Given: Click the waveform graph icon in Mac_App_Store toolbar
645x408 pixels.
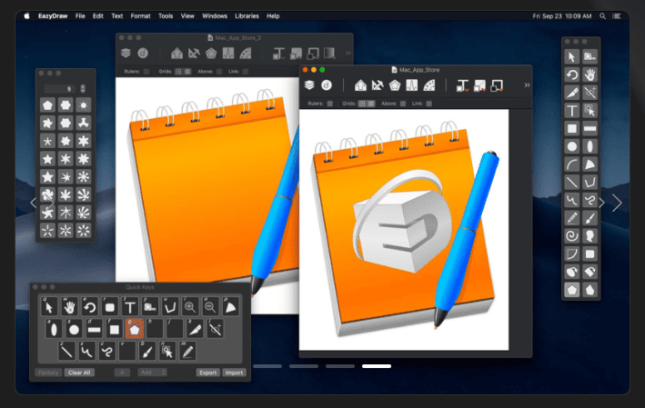Looking at the screenshot, I should coord(412,85).
